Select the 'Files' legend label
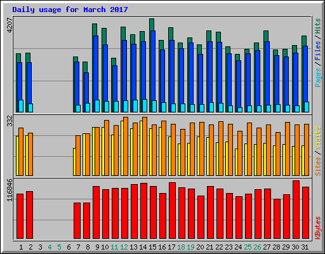 tap(318, 51)
